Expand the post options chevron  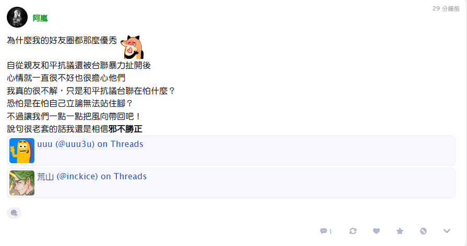(447, 231)
